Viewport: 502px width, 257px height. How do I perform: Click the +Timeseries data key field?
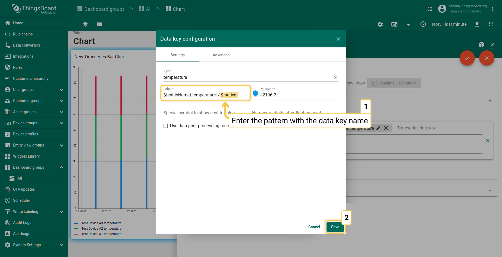pos(415,128)
